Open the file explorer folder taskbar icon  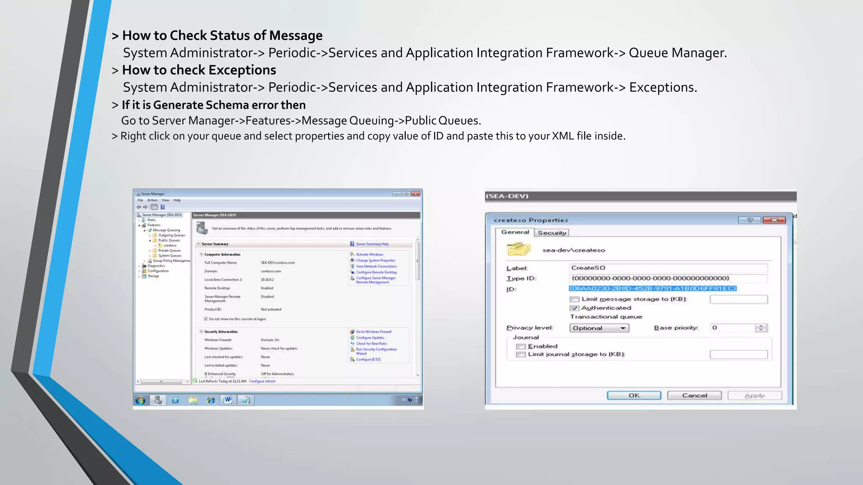click(193, 400)
